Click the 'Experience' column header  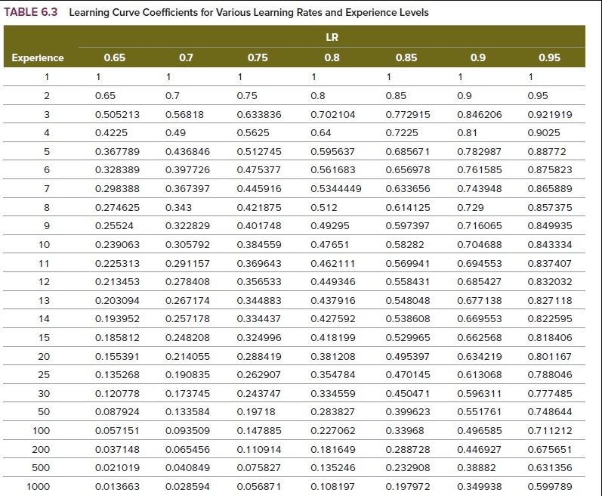[38, 57]
